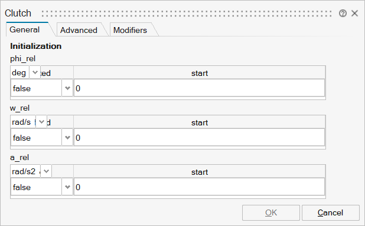Screen dimensions: 365x226
Task: Click the phi_rel start column header
Action: pos(200,73)
